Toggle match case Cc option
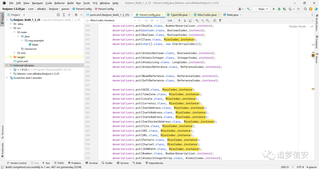 [146, 21]
